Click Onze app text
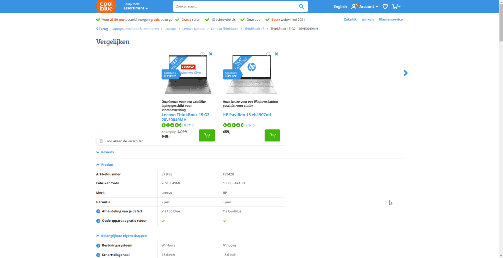Viewport: 503px width, 258px height. coord(253,19)
